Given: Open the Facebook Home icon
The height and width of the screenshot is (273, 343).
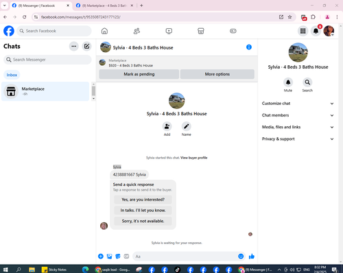Looking at the screenshot, I should coord(104,31).
